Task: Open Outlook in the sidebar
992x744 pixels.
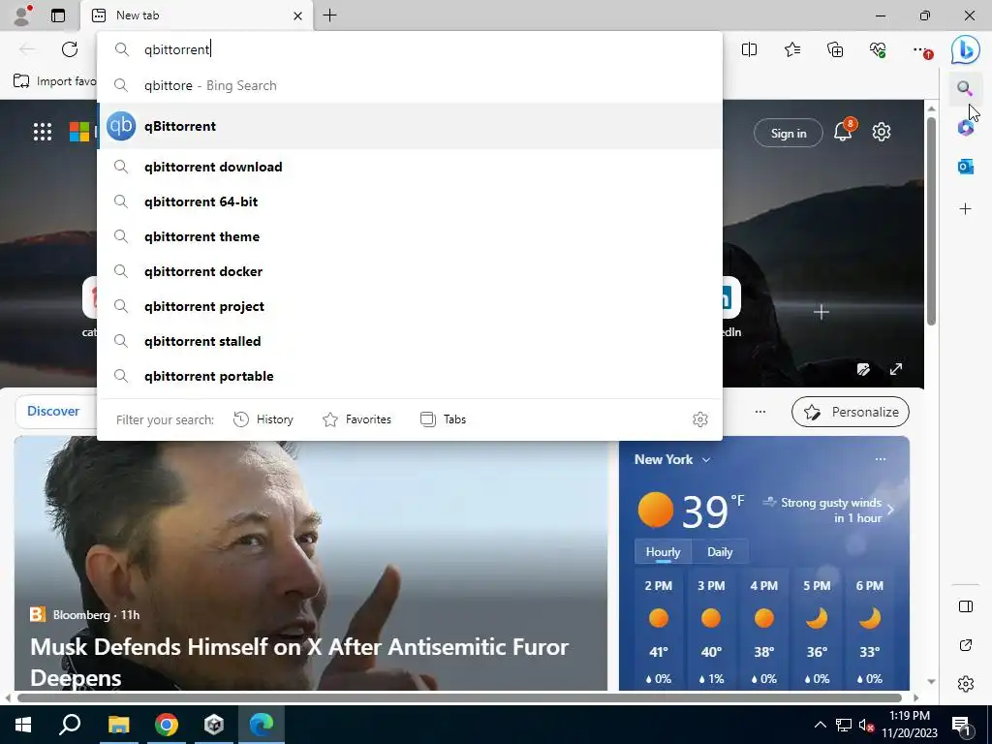Action: pos(966,167)
